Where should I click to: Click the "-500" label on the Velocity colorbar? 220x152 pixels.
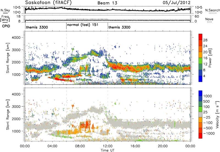(x=208, y=128)
